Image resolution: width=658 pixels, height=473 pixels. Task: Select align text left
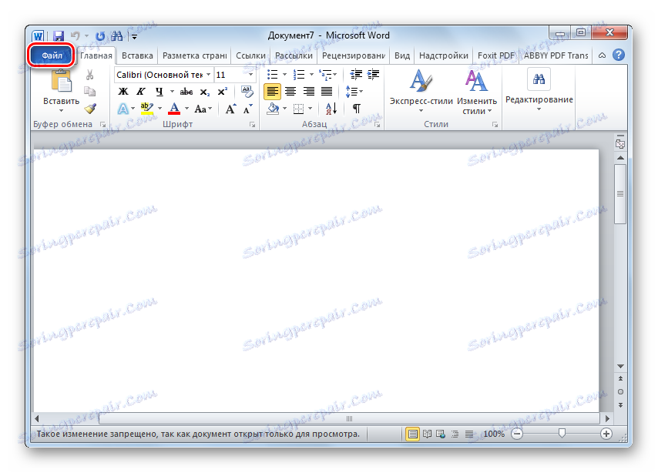[272, 92]
